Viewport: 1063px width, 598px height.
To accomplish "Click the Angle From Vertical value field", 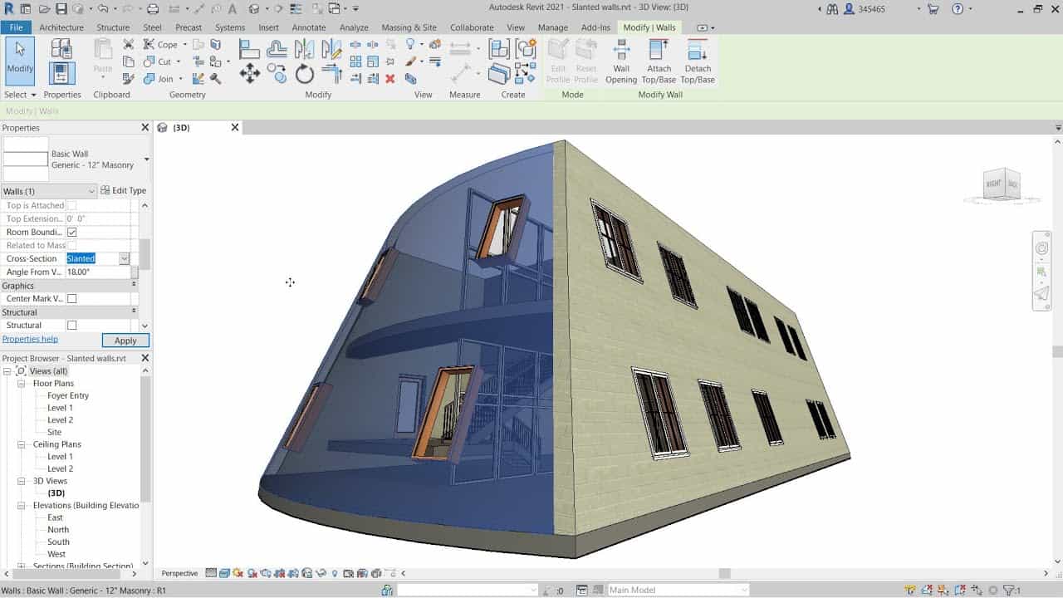I will [x=97, y=272].
